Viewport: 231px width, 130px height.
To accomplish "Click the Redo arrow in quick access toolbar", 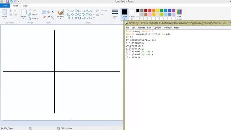I will tap(15, 1).
